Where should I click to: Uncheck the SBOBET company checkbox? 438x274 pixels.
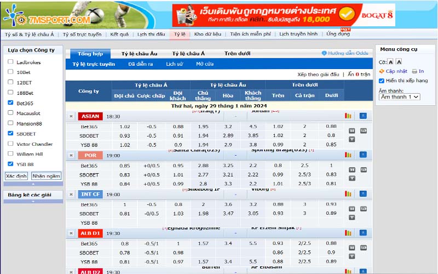click(10, 133)
